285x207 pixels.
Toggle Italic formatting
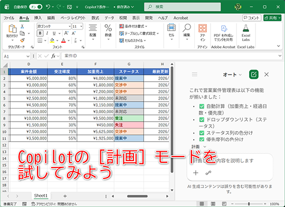click(x=47, y=33)
